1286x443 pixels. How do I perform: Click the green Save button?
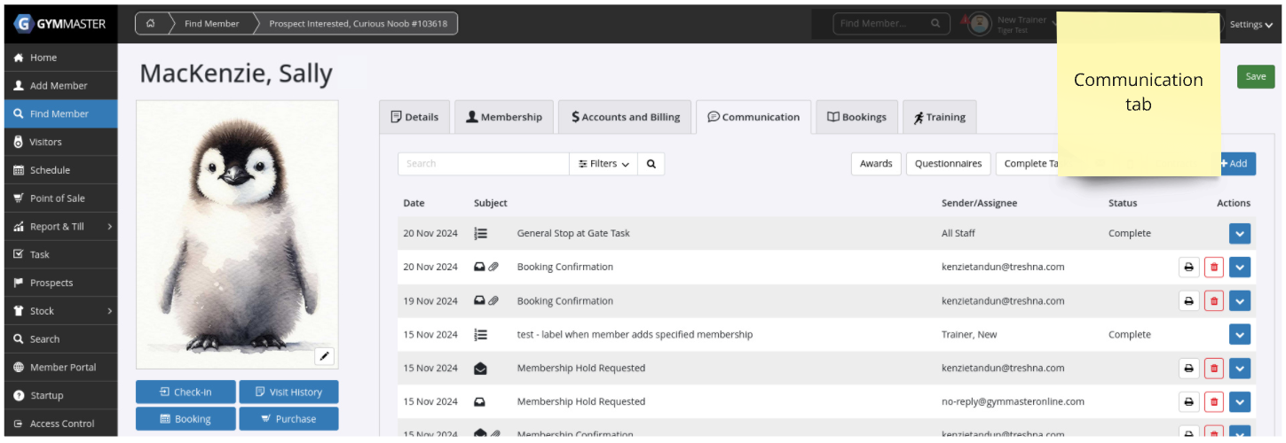click(x=1255, y=76)
